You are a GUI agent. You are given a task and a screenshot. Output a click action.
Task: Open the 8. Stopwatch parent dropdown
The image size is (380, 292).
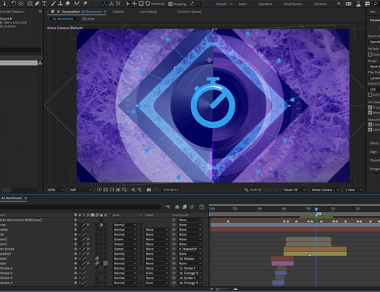point(190,249)
